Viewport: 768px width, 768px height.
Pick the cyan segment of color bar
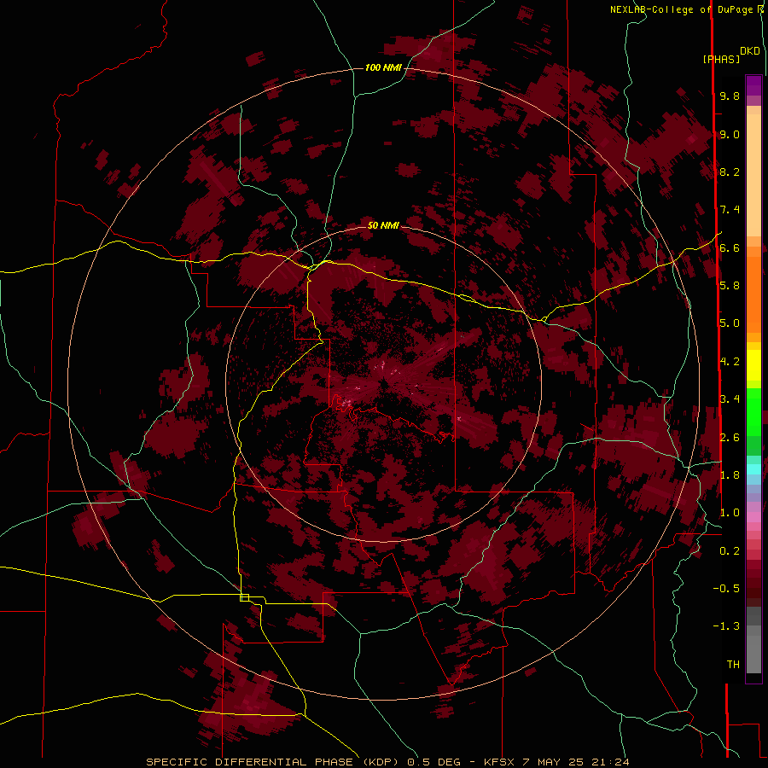coord(753,469)
